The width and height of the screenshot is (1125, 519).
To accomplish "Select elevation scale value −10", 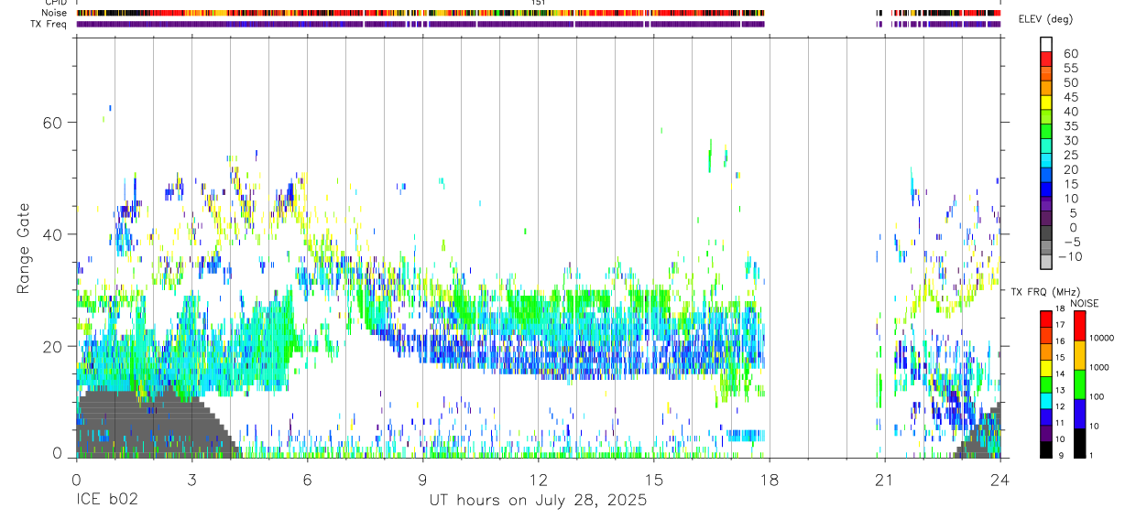I will (x=1069, y=256).
